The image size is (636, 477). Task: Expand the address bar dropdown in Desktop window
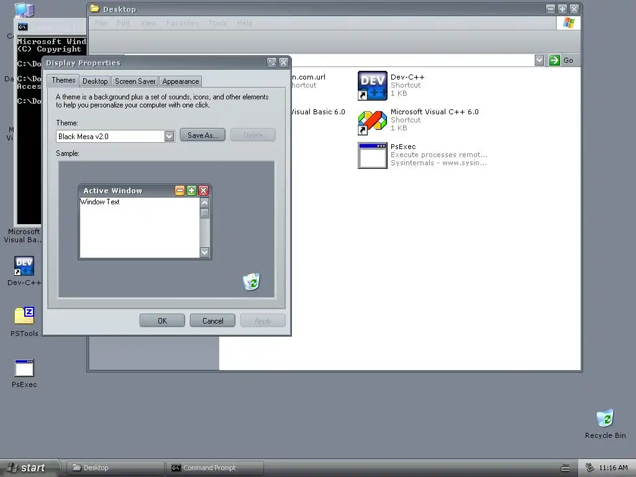coord(539,60)
